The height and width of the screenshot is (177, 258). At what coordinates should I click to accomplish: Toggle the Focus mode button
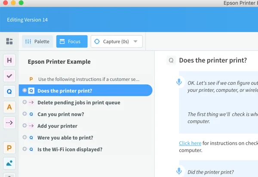point(72,41)
